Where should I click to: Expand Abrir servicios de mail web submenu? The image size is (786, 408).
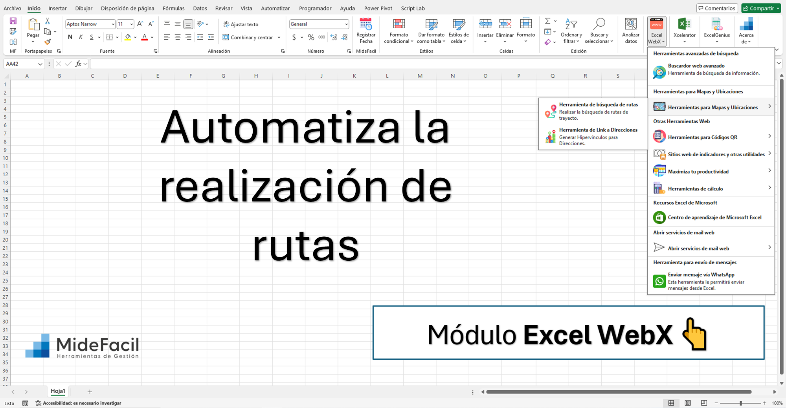tap(711, 248)
